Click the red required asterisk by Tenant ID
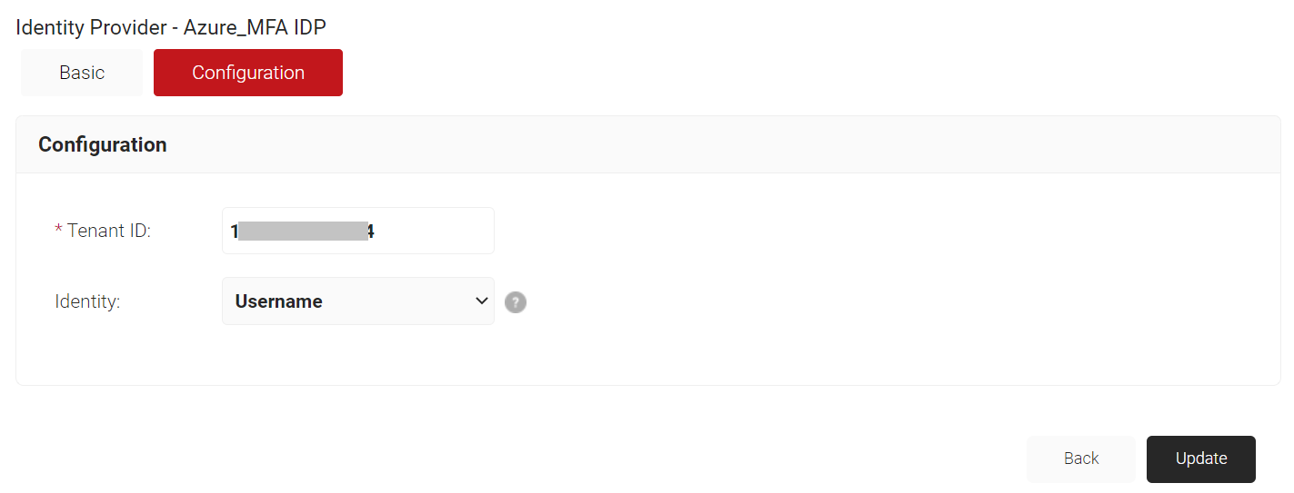This screenshot has height=493, width=1294. pyautogui.click(x=59, y=230)
